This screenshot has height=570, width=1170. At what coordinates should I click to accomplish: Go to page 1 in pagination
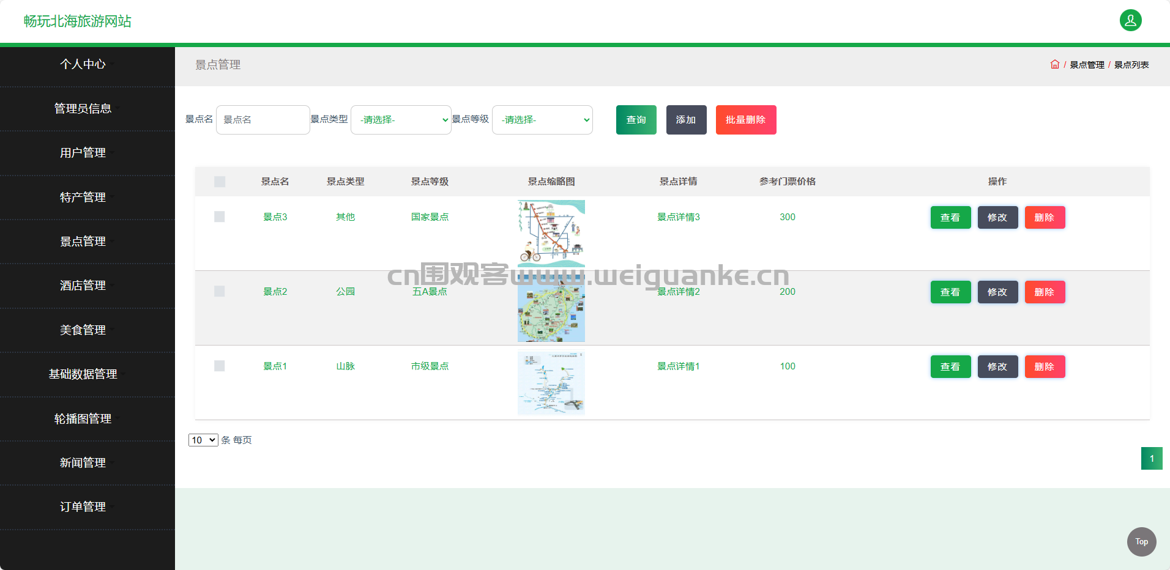(1151, 459)
